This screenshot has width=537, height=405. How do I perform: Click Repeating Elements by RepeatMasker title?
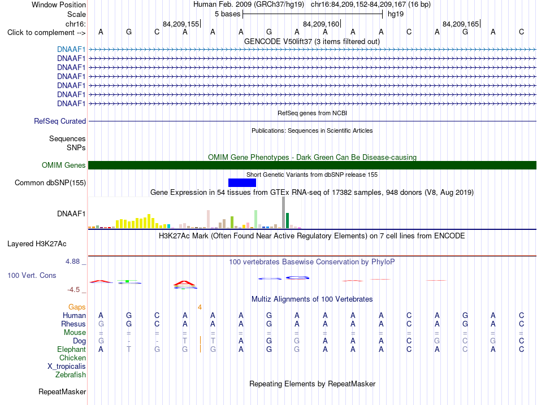(313, 384)
